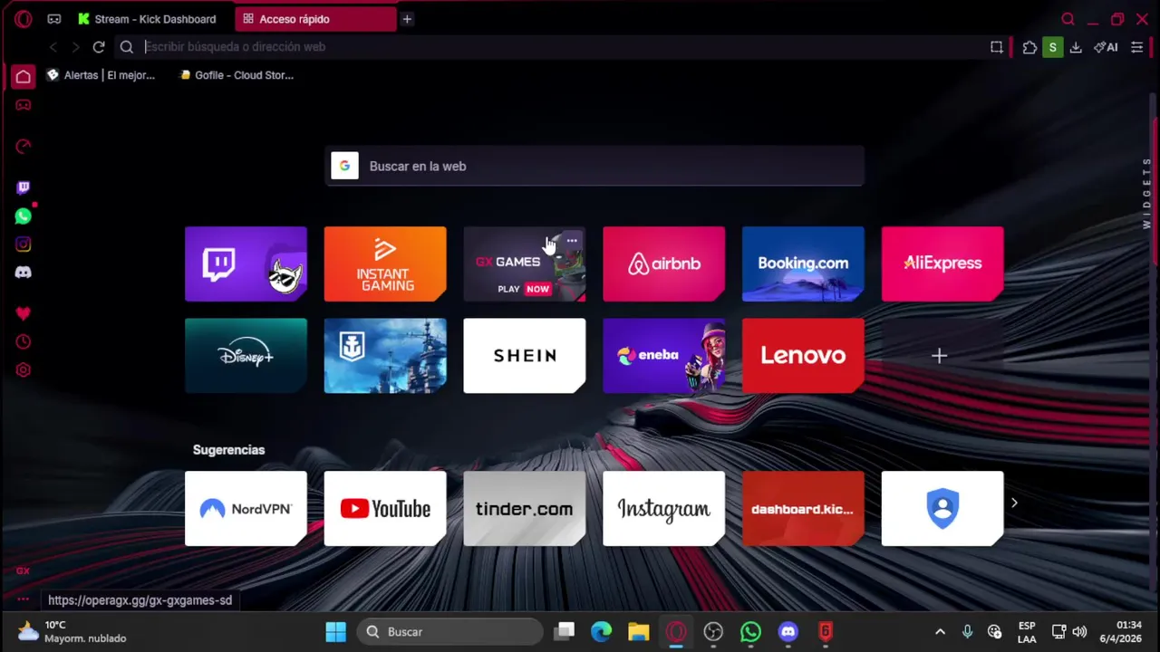Open the Instant Gaming speed dial tile
This screenshot has height=652, width=1160.
[385, 264]
